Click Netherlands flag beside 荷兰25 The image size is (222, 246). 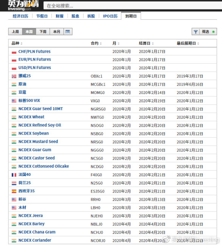(14, 183)
